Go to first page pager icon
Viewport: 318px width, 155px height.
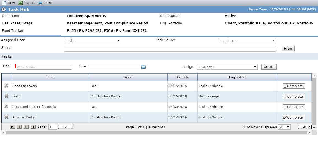pyautogui.click(x=12, y=127)
